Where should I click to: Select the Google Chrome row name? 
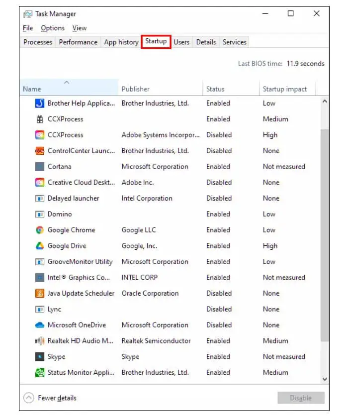71,230
